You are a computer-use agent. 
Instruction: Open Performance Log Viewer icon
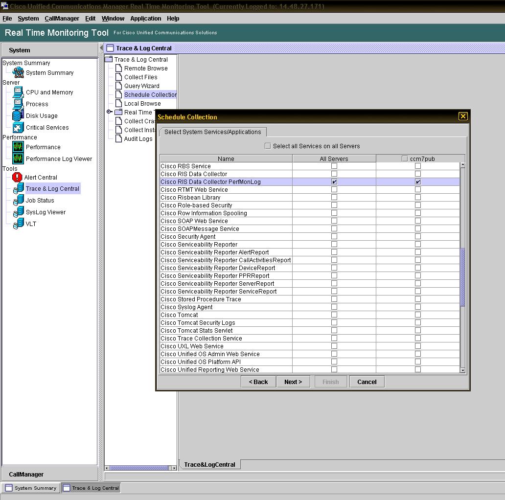pos(18,159)
